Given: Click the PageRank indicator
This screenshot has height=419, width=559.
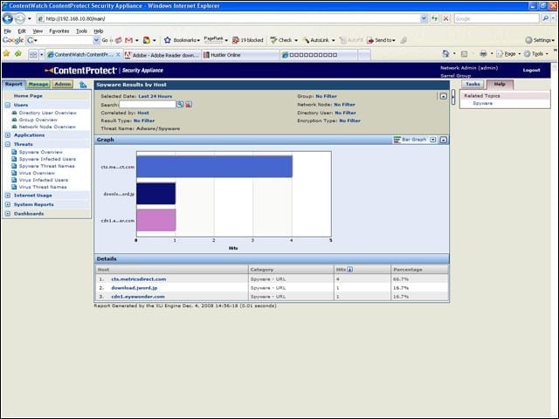Looking at the screenshot, I should [x=213, y=39].
